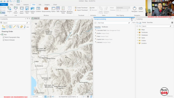Click Add animation button

[x=92, y=8]
